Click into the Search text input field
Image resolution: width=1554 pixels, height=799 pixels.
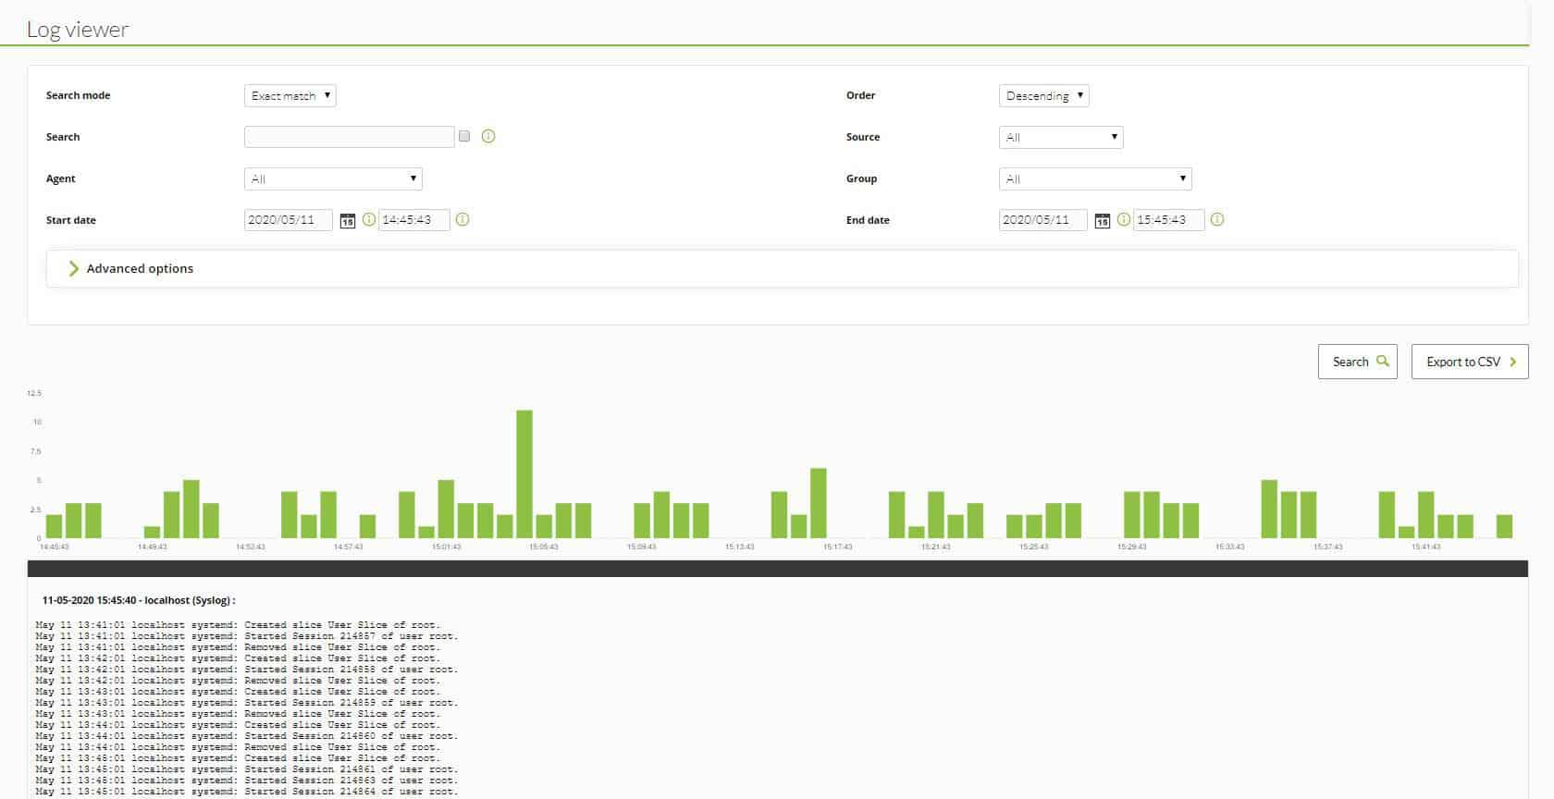pos(349,137)
